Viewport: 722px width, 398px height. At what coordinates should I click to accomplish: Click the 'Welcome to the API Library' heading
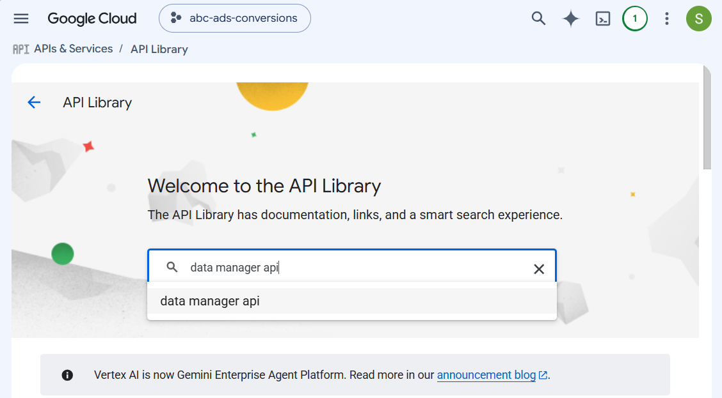pyautogui.click(x=264, y=186)
